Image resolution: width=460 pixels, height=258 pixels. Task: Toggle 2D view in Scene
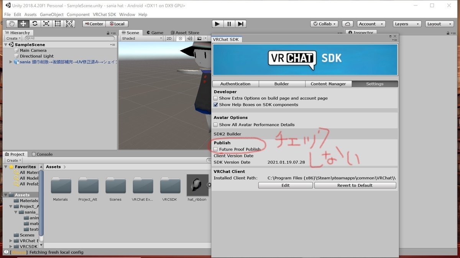pyautogui.click(x=169, y=38)
